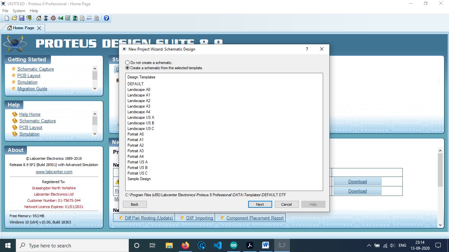Open the www.labcenter.com link
The height and width of the screenshot is (252, 449).
coord(54,172)
